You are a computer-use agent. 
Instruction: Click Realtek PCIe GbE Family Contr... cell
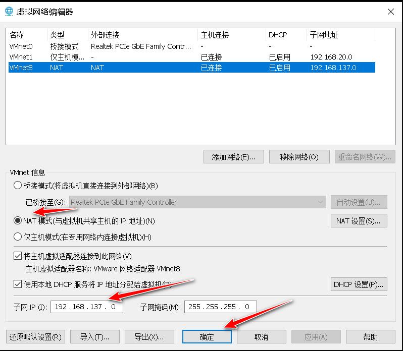pos(141,46)
